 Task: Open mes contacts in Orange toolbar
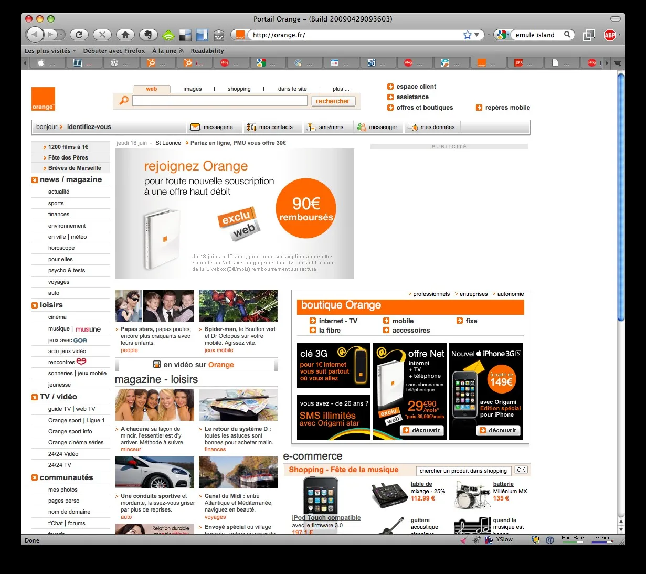(270, 127)
